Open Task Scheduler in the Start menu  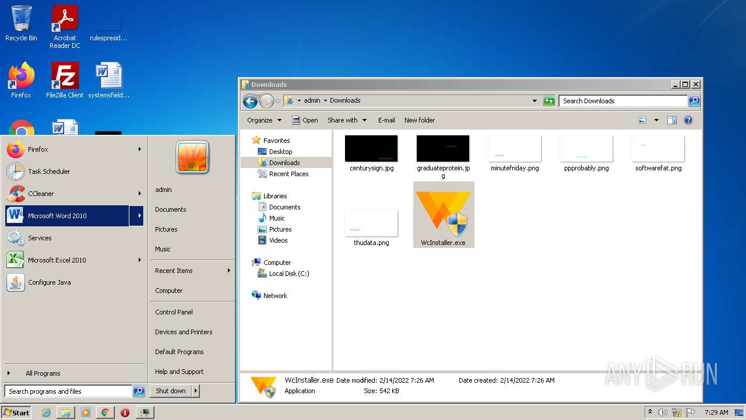(x=75, y=171)
